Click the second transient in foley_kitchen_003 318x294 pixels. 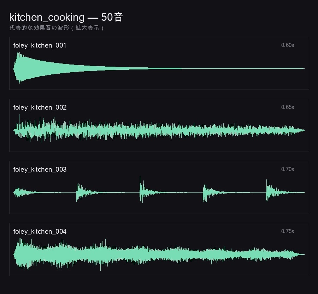coord(79,192)
